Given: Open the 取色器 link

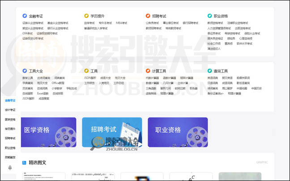Looking at the screenshot, I should 193,88.
